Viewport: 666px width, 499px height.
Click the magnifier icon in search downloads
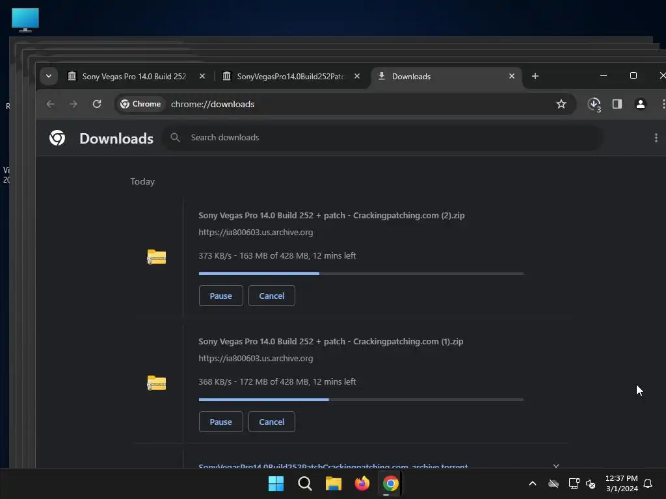(x=175, y=138)
